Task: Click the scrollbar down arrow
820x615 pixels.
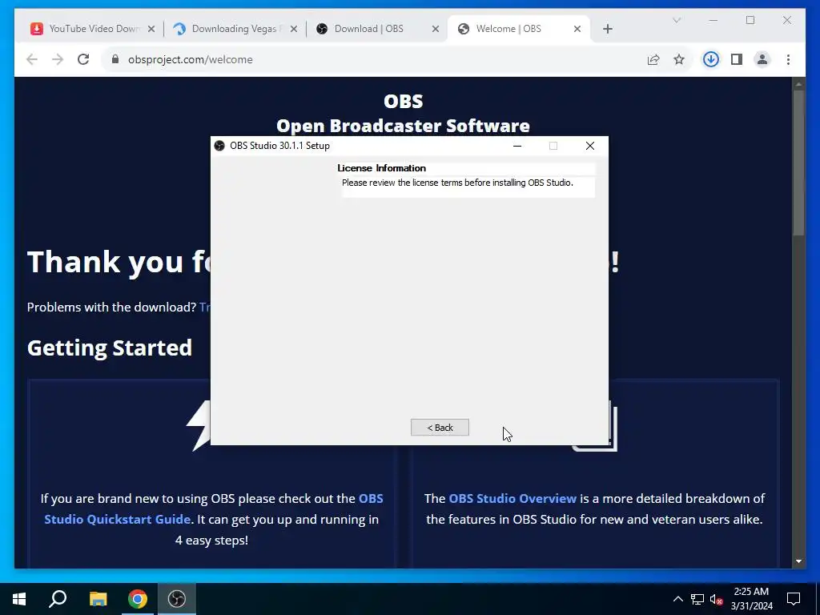Action: (798, 561)
